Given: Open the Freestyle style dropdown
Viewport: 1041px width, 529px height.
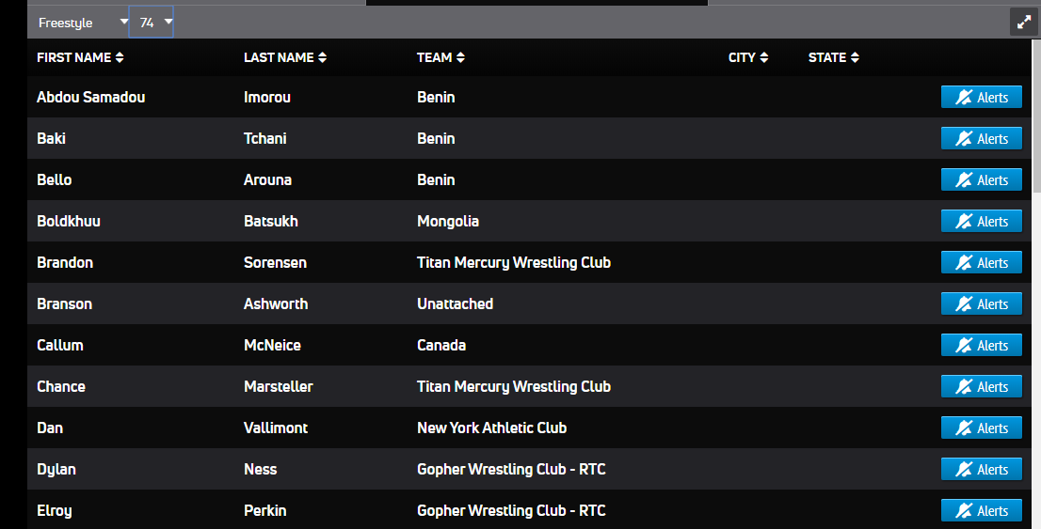Looking at the screenshot, I should pyautogui.click(x=80, y=23).
